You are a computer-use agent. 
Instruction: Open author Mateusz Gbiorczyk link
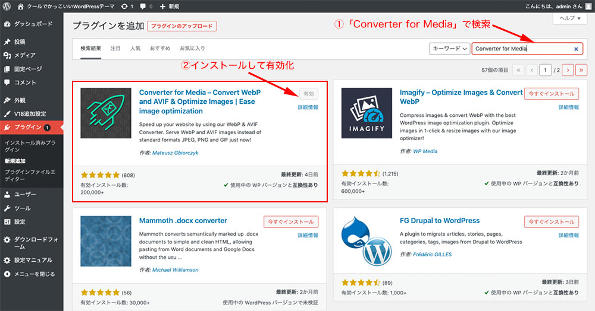click(x=176, y=153)
